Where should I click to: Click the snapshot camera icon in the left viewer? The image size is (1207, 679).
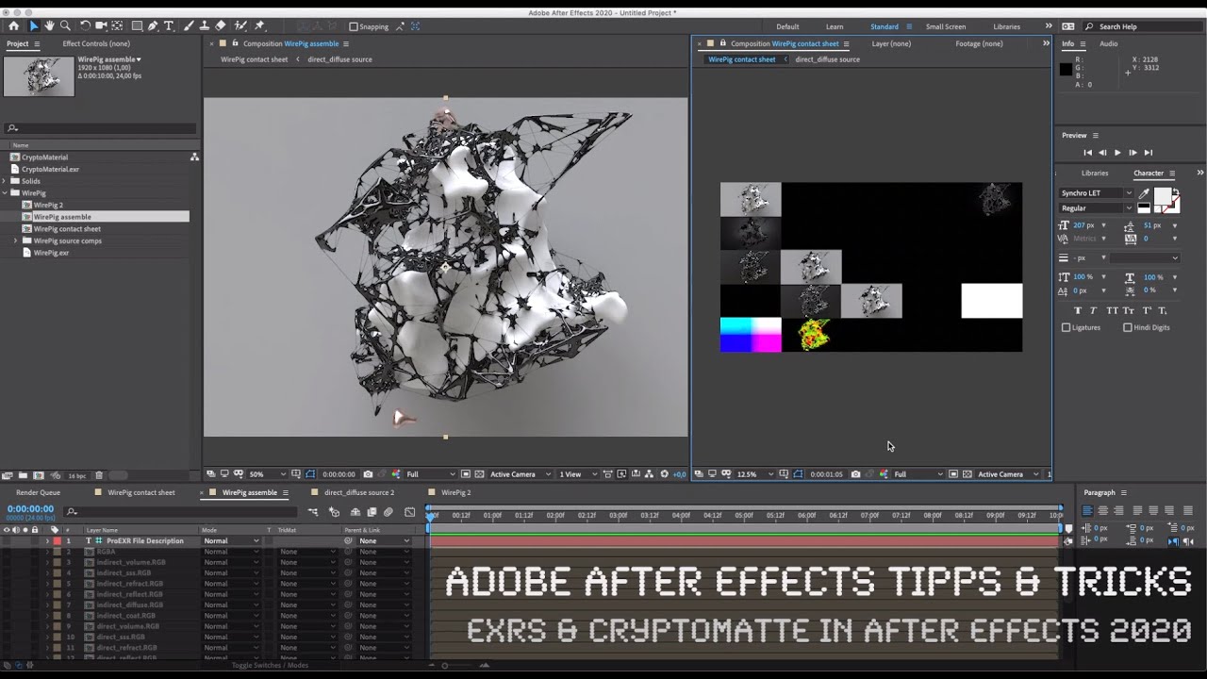point(368,474)
